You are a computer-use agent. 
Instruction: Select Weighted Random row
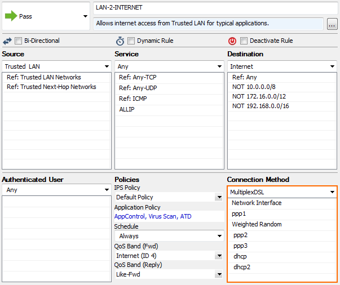[x=282, y=225]
